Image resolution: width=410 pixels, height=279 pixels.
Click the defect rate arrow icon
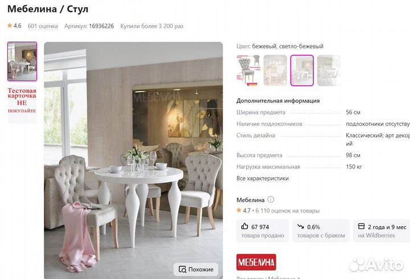coord(301,227)
